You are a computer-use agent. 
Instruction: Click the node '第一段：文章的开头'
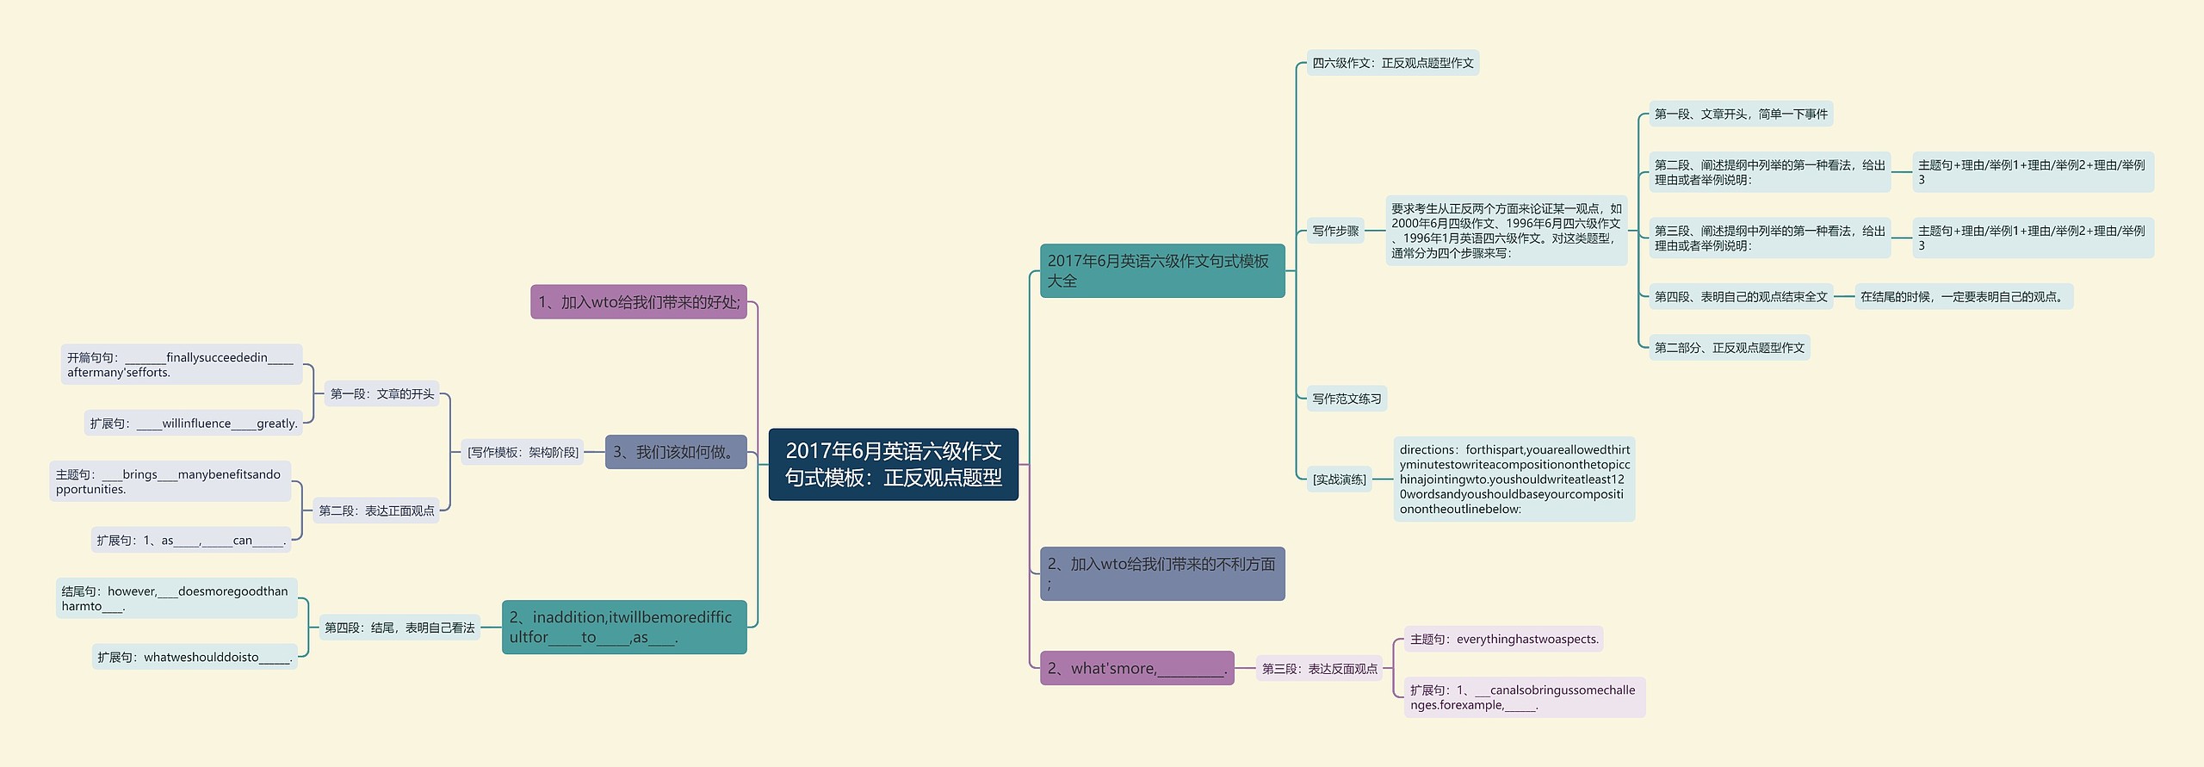tap(382, 394)
